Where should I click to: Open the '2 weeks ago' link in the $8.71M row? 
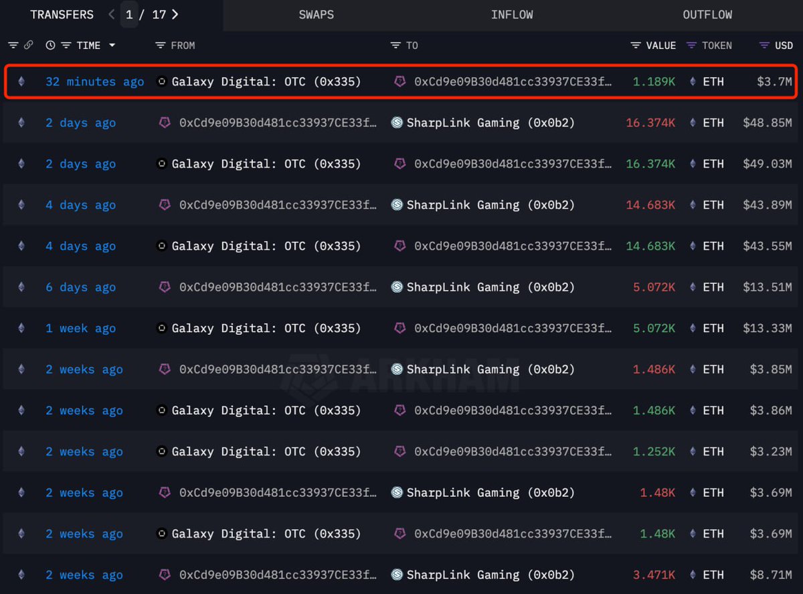[x=84, y=575]
